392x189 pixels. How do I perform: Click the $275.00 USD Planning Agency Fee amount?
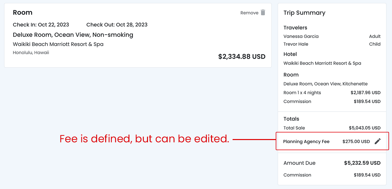tap(356, 142)
